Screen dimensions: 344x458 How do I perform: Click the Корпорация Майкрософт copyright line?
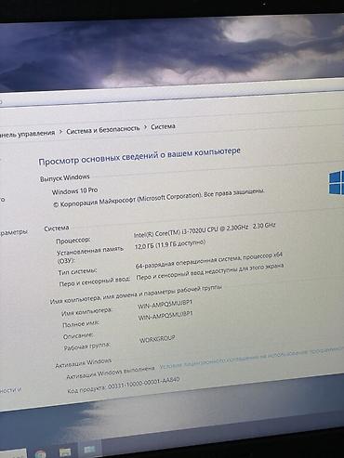[158, 198]
